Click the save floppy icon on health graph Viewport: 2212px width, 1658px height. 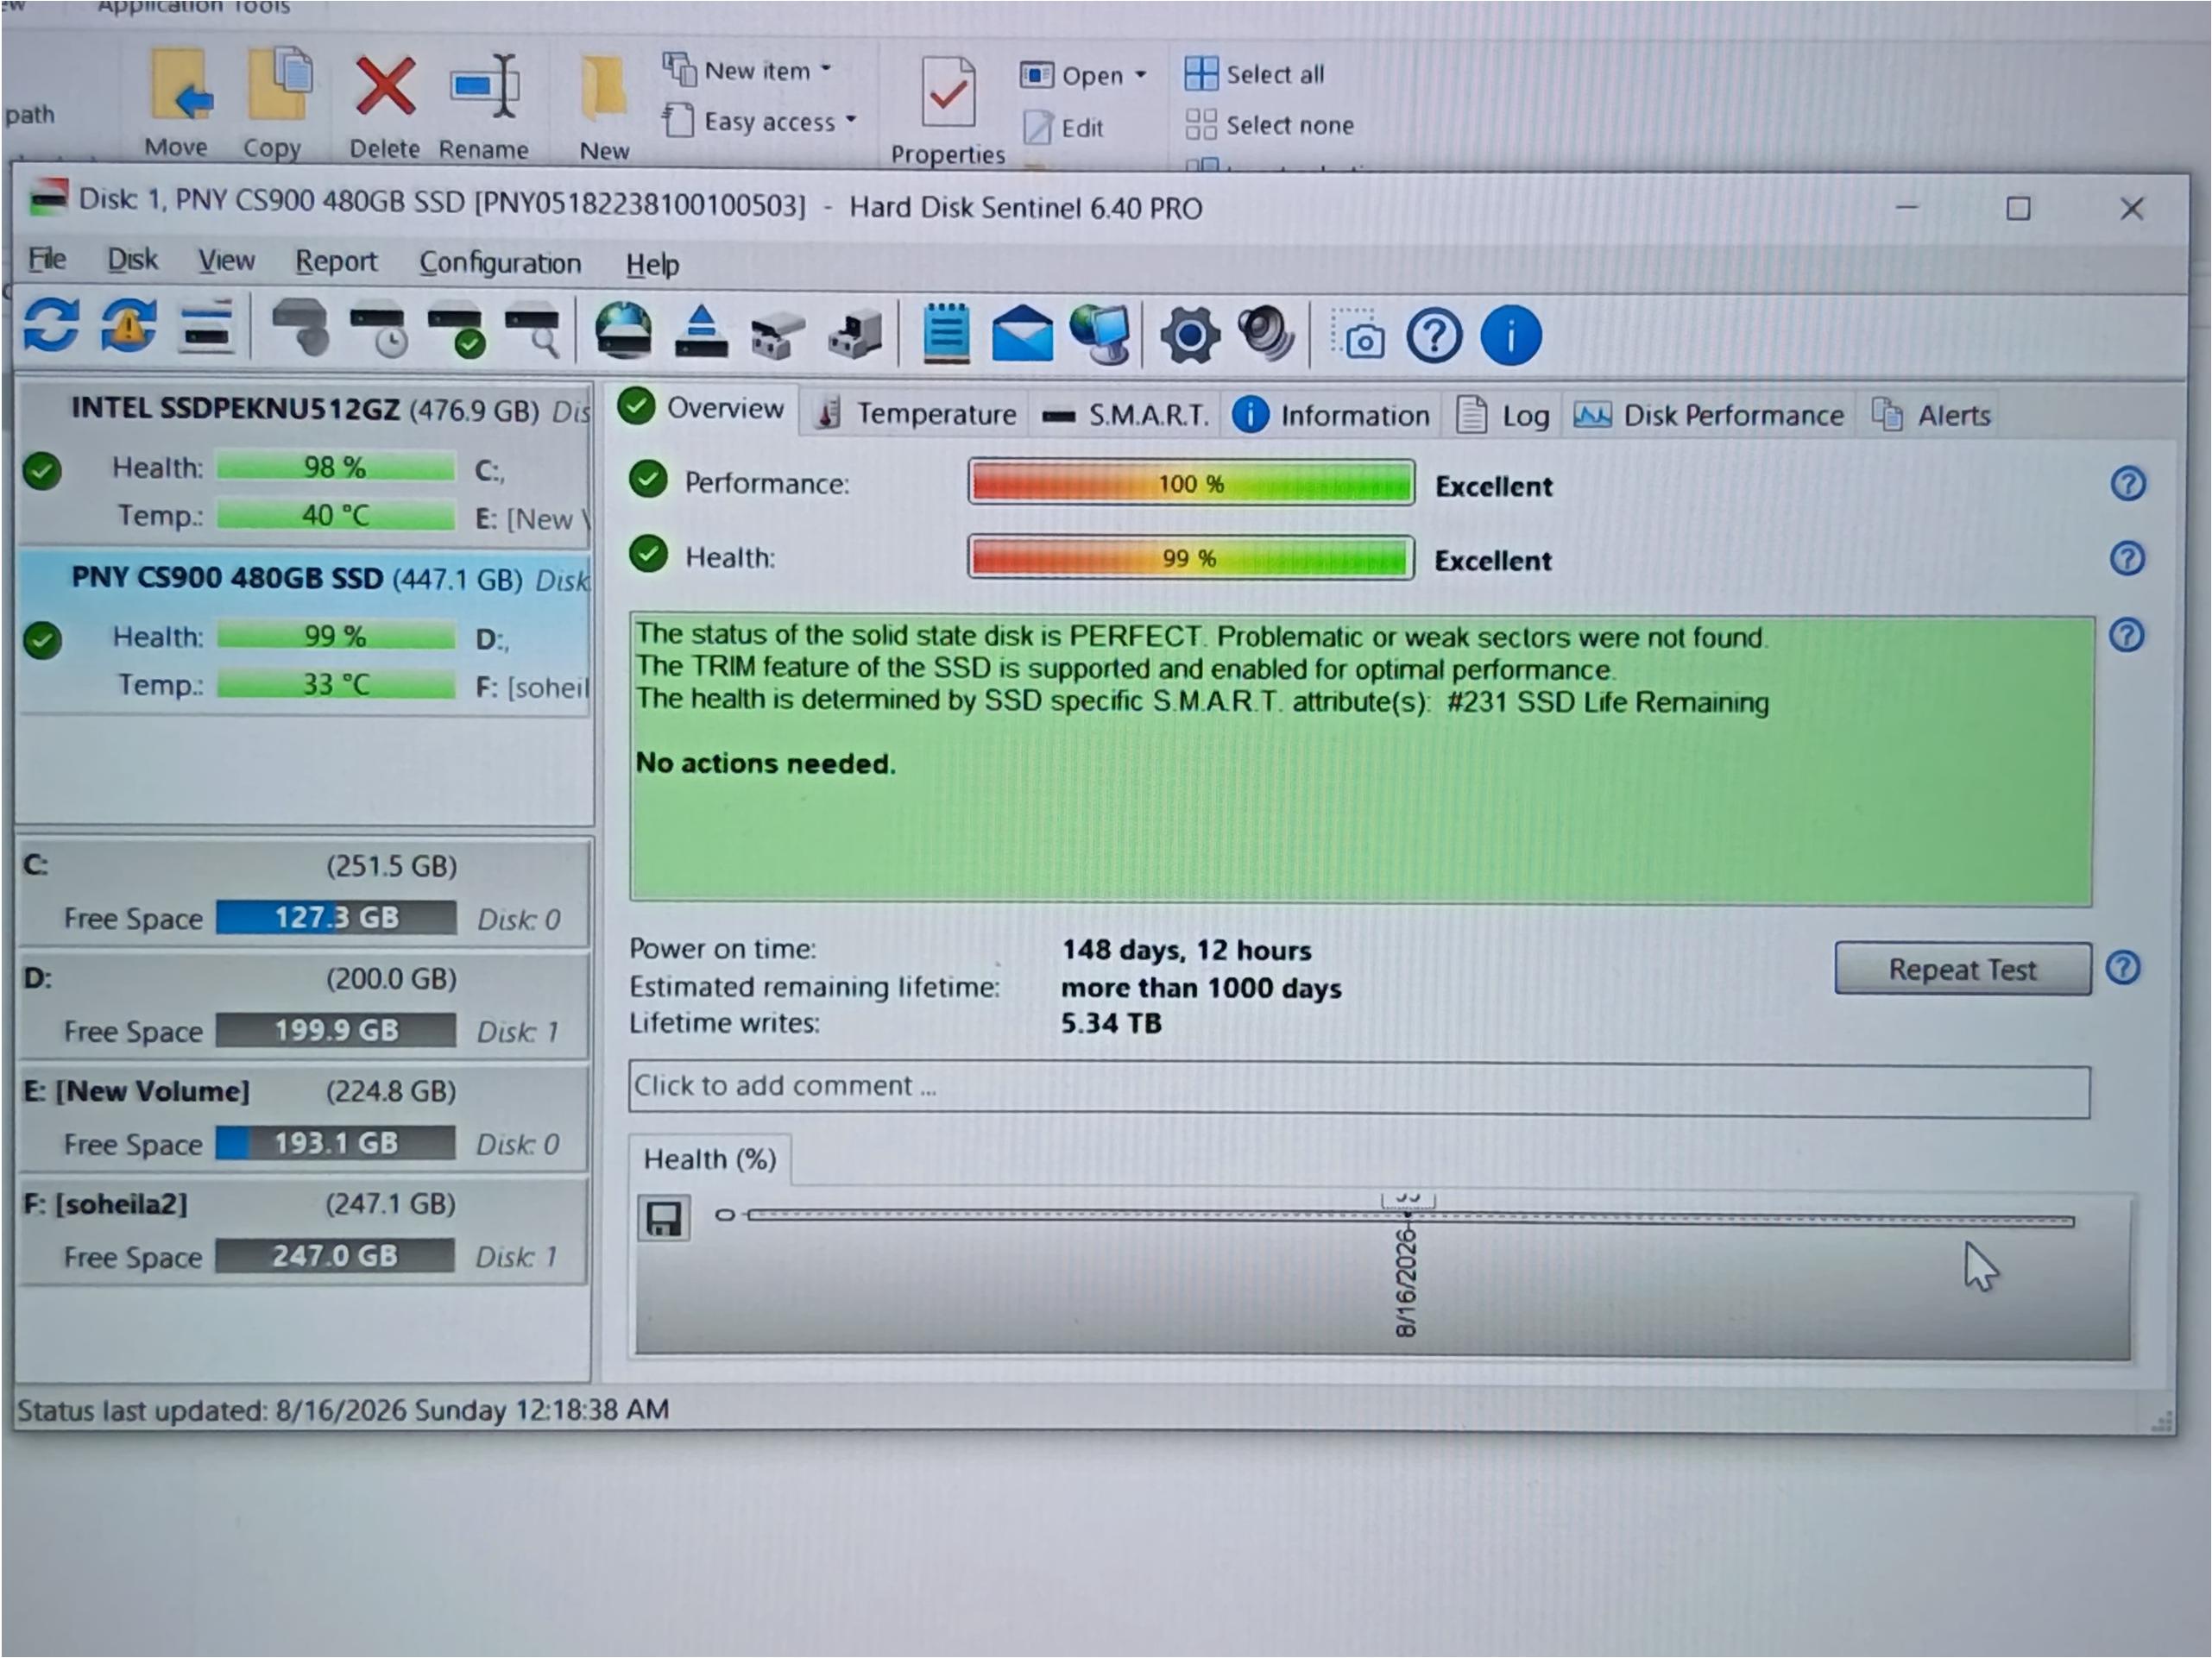point(664,1218)
